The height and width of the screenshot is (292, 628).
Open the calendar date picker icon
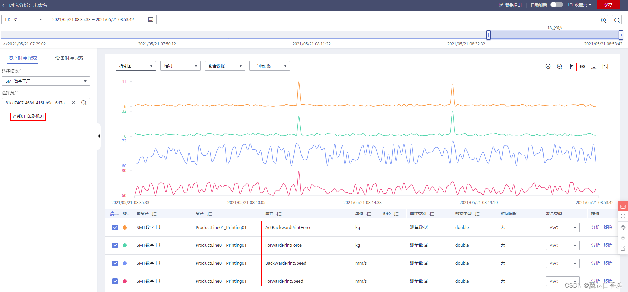151,19
